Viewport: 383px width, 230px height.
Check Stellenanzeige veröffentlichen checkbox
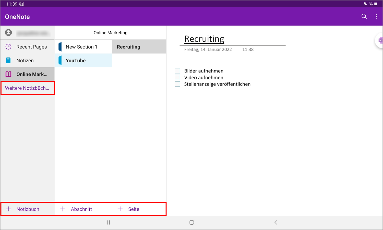click(177, 84)
